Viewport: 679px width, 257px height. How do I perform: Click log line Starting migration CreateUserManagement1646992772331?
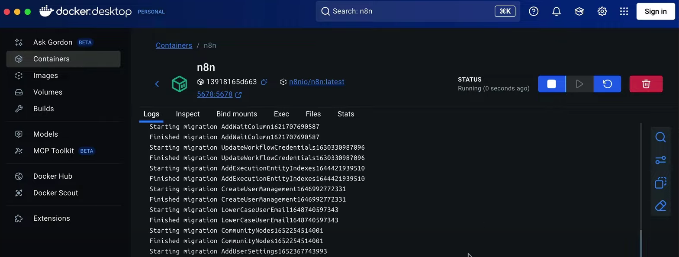[248, 189]
